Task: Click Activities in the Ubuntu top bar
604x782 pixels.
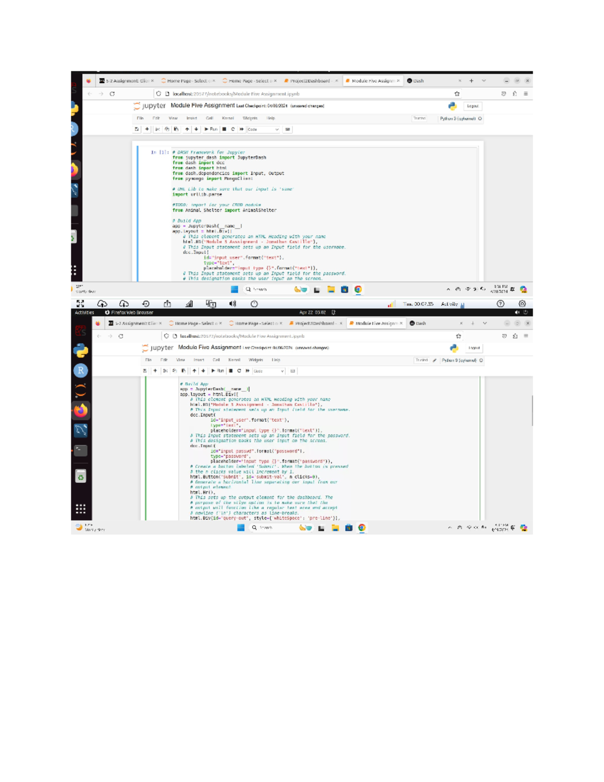Action: click(84, 312)
